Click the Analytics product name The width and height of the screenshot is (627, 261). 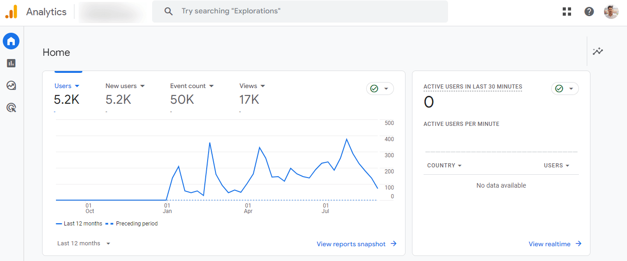(46, 12)
